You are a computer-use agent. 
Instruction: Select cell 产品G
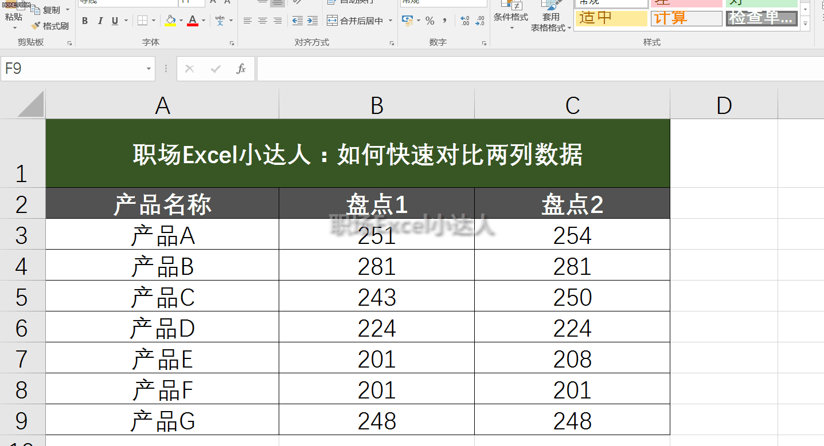click(162, 420)
